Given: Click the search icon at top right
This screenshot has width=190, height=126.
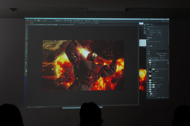Looking at the screenshot, I should 162,21.
